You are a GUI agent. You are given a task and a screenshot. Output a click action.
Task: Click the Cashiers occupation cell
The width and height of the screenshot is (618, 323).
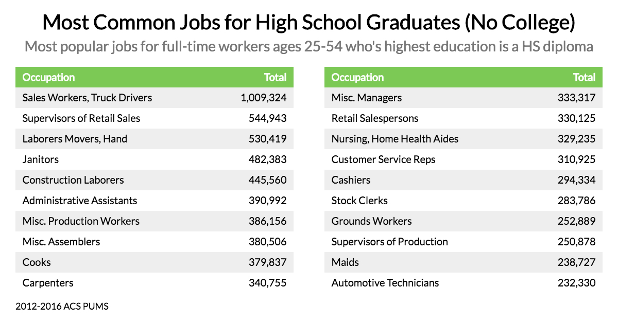pos(351,180)
